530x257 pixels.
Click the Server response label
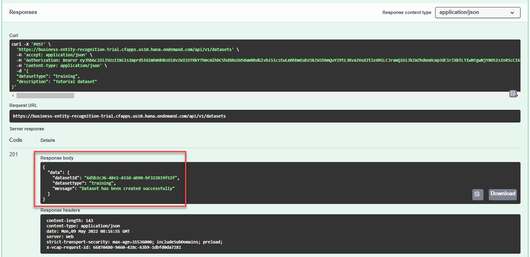[27, 129]
